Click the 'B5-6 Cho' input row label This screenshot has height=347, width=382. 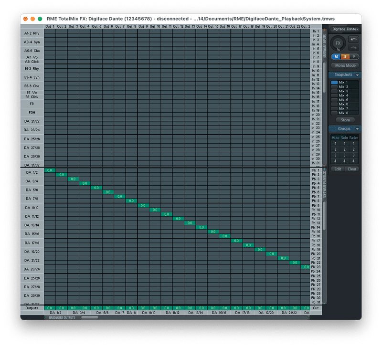(x=32, y=86)
